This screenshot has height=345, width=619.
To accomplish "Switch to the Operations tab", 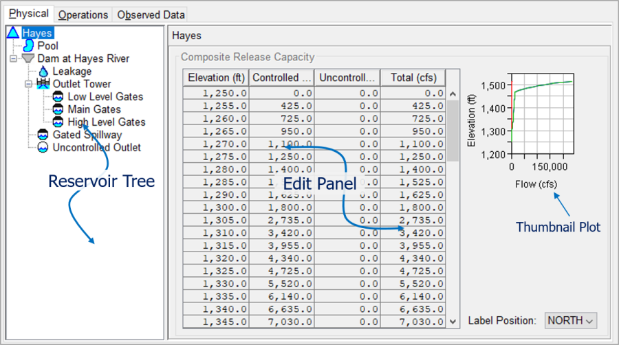I will [83, 14].
